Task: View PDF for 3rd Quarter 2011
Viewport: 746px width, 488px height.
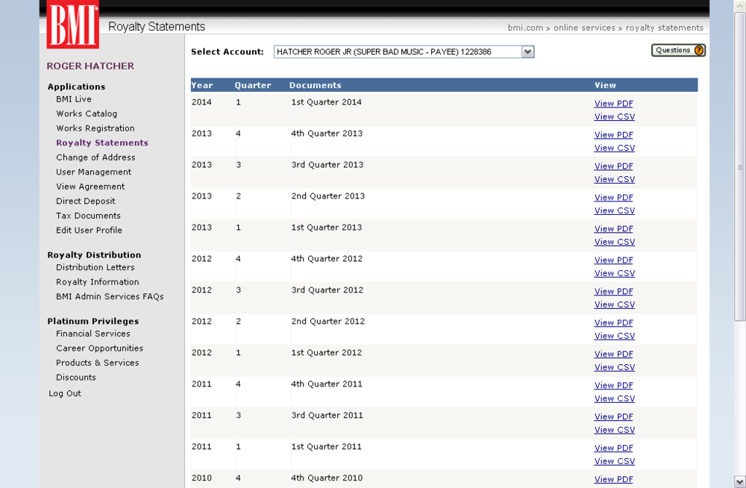Action: point(614,417)
